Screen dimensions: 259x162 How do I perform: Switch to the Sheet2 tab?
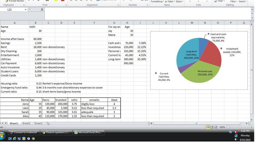26,124
